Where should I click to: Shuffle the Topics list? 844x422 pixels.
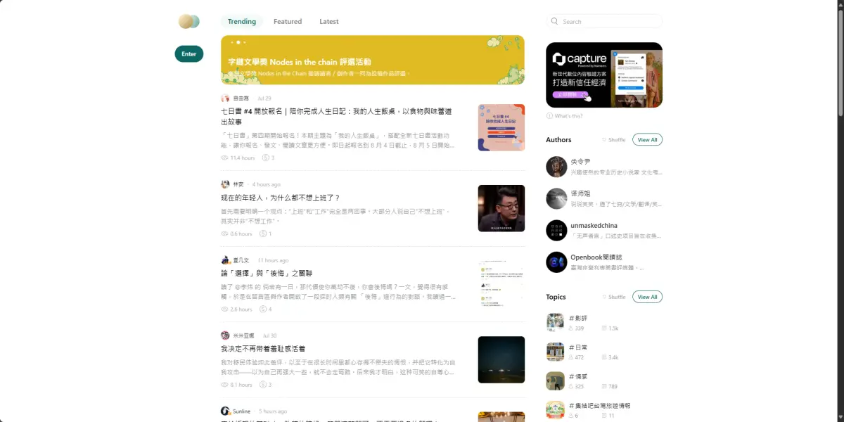[613, 297]
